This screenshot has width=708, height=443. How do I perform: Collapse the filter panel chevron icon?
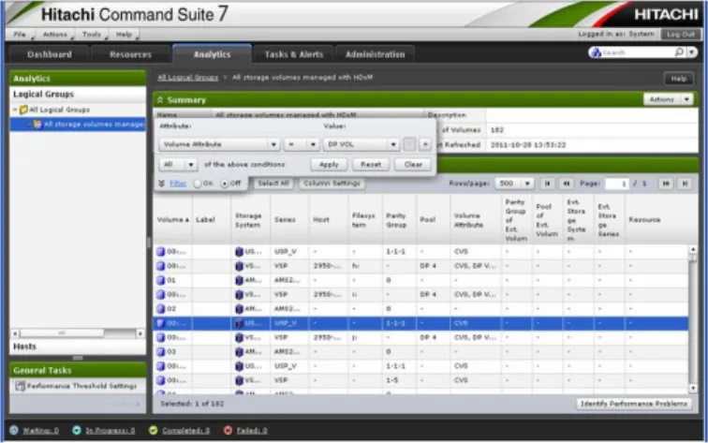161,184
